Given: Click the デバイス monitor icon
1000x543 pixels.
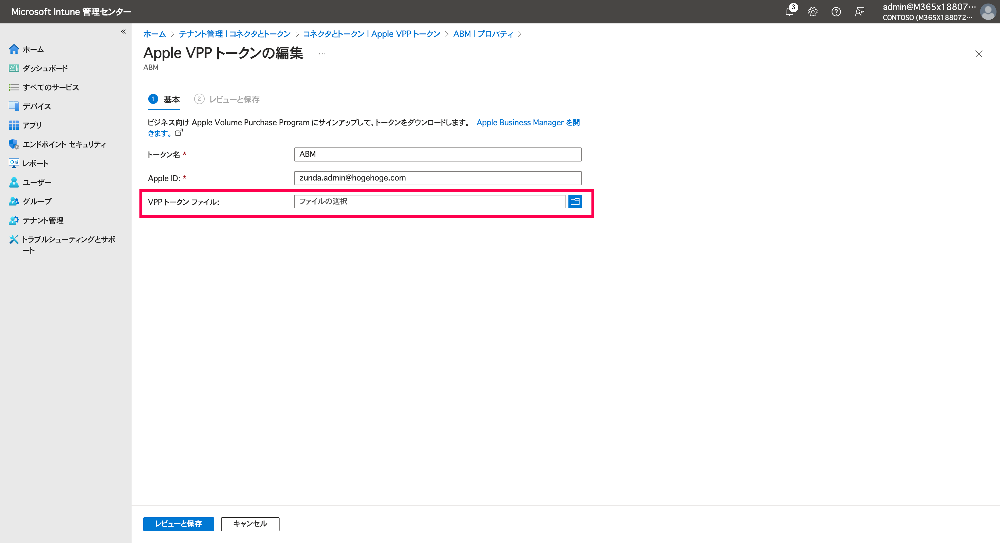Looking at the screenshot, I should [x=13, y=106].
